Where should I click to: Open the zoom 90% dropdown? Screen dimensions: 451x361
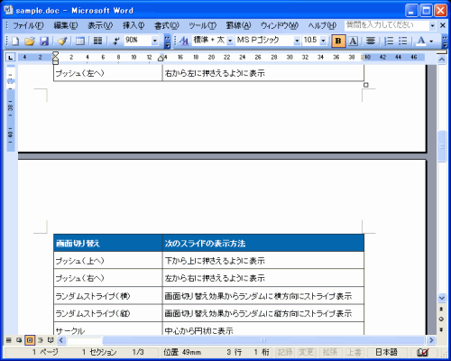tap(155, 41)
